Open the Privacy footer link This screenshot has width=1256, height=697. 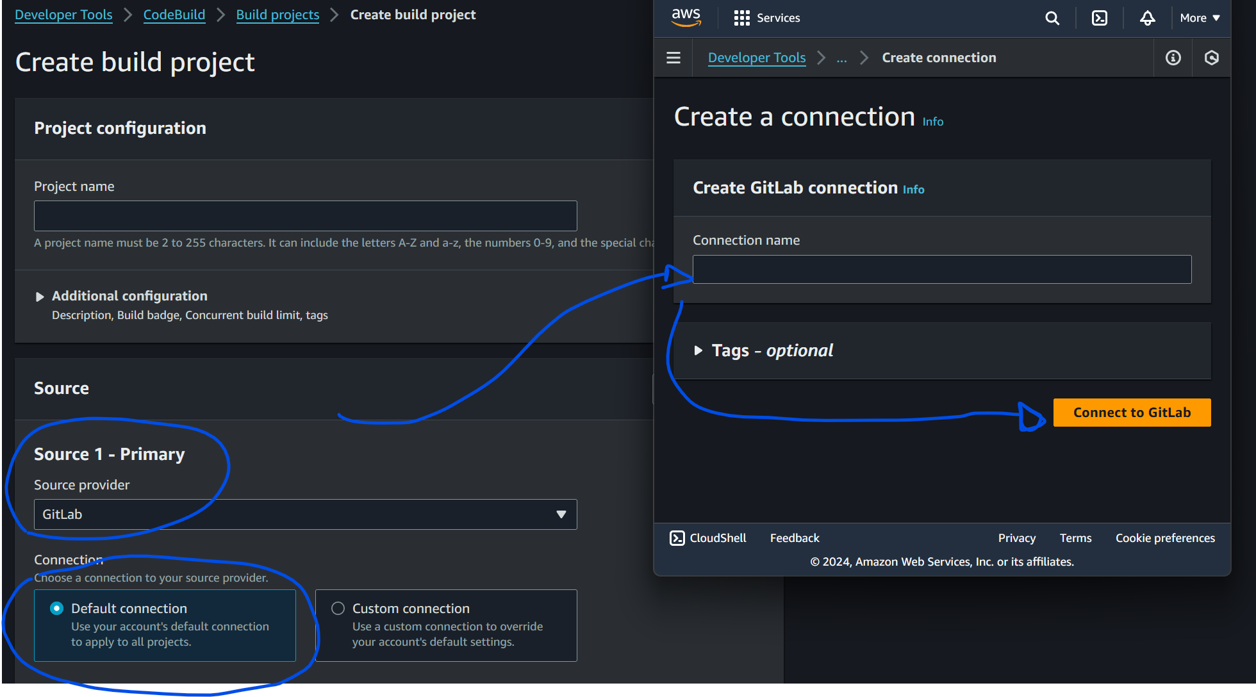[x=1017, y=538]
